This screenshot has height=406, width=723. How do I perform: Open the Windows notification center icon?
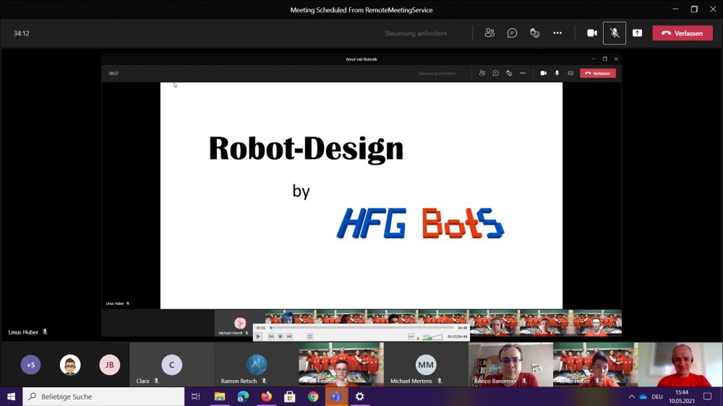coord(707,397)
